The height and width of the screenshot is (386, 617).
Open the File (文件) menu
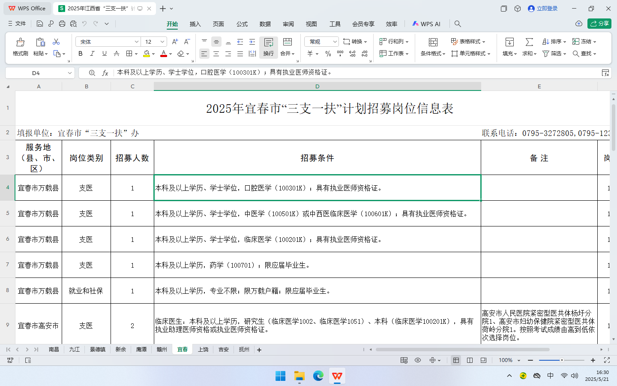coord(17,24)
